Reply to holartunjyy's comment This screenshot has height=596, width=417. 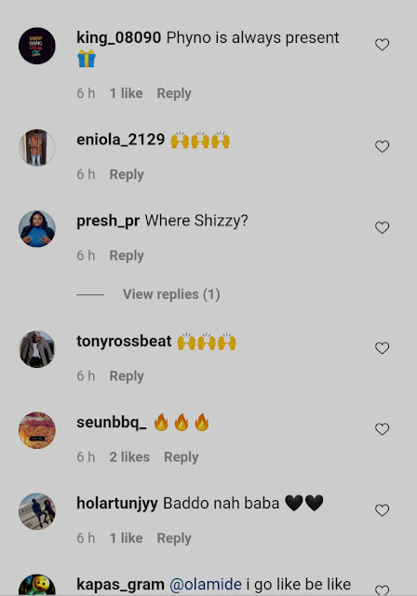coord(174,538)
